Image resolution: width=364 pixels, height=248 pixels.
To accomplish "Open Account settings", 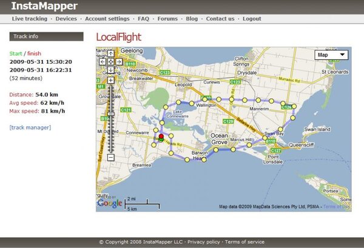I will (x=107, y=19).
